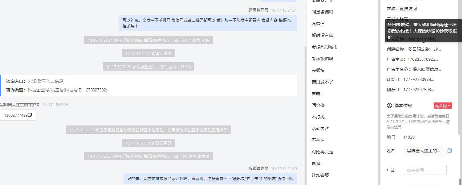Click the message 可以的哦，亲发一下手机号
462x185 pixels.
pyautogui.click(x=207, y=23)
